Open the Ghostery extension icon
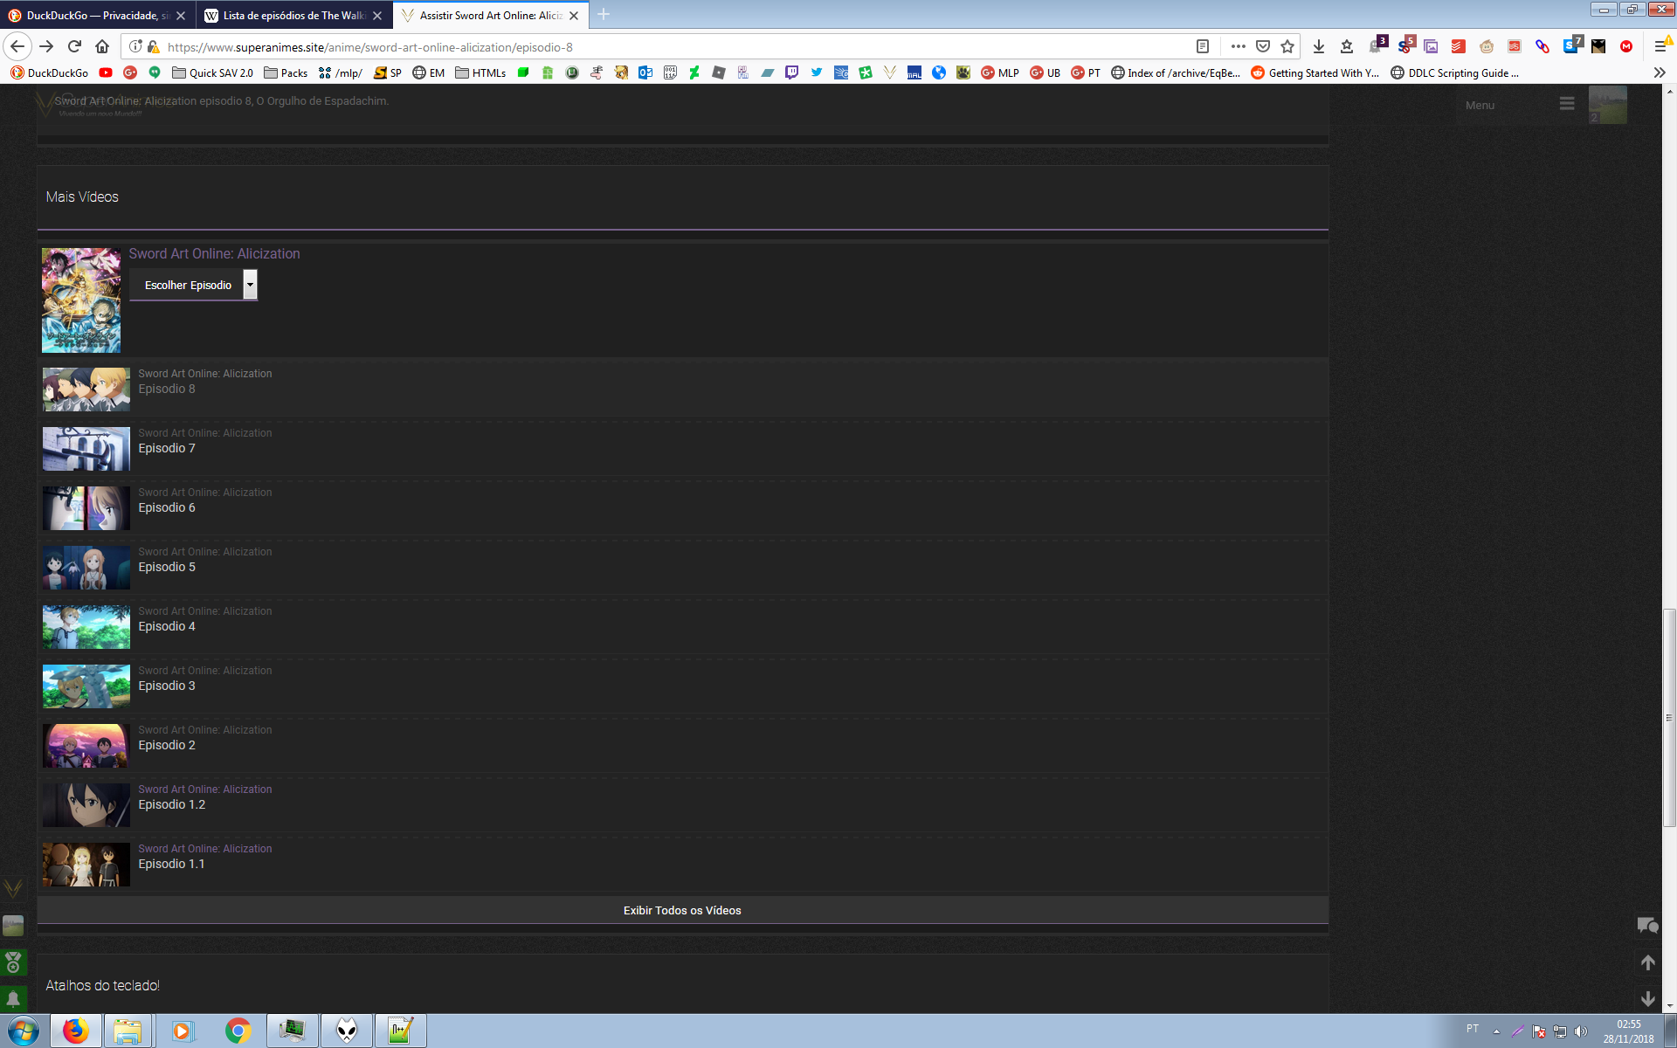Screen dimensions: 1677x1048 click(1377, 46)
